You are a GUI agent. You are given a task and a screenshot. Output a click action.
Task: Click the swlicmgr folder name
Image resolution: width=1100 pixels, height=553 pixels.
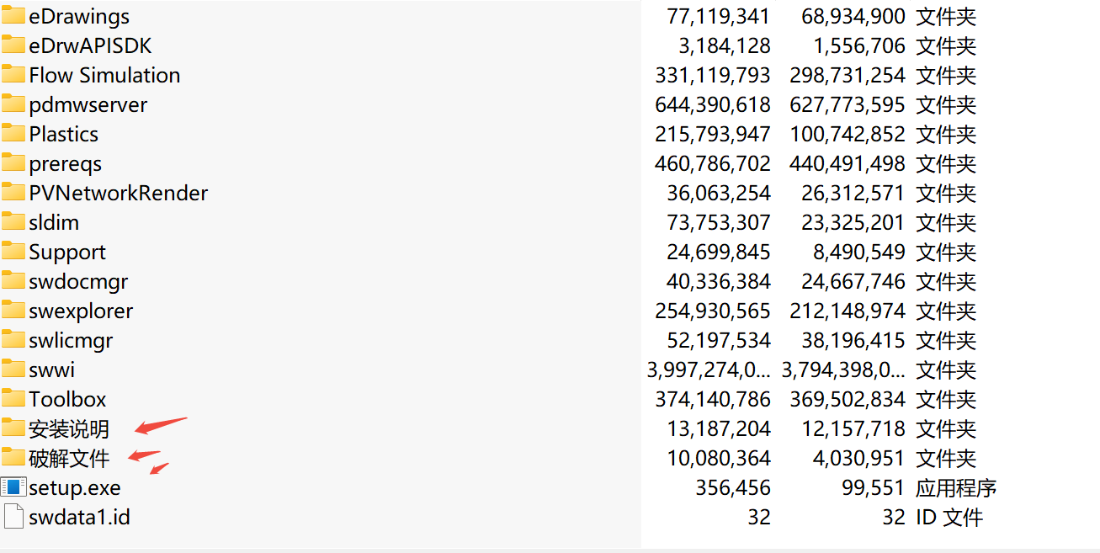[71, 340]
